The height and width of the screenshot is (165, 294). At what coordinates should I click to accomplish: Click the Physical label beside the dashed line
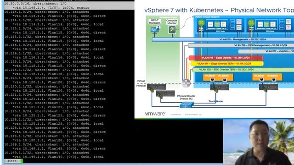141,86
